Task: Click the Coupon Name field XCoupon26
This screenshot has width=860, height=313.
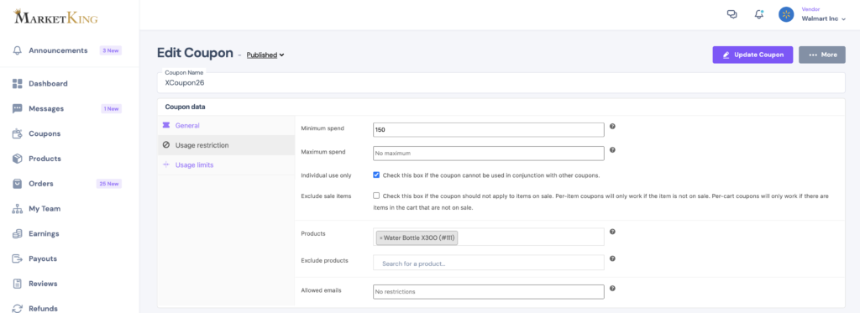Action: pos(501,83)
